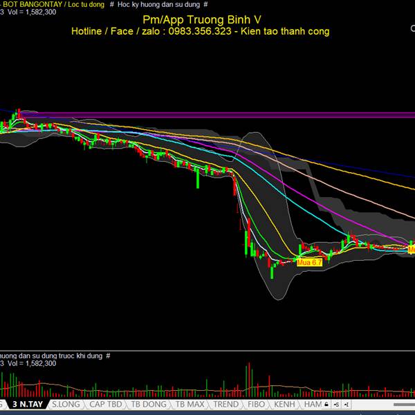The width and height of the screenshot is (415, 415).
Task: Click the chart title 'Pm/App Truong Binh V'
Action: click(x=202, y=19)
